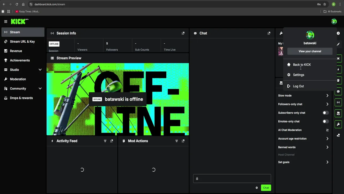Expand the Studio submenu chevron
Screen dimensions: 344x194
(x=40, y=70)
